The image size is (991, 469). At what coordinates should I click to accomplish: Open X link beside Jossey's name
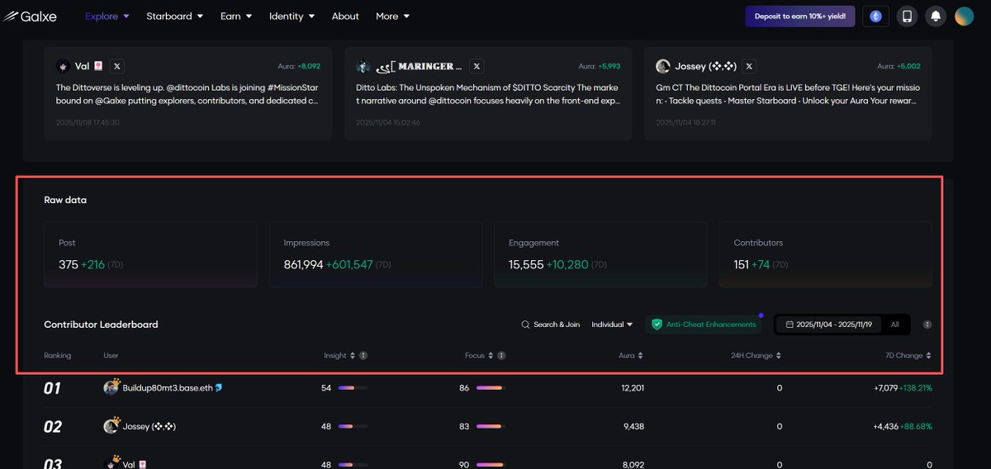pyautogui.click(x=748, y=66)
